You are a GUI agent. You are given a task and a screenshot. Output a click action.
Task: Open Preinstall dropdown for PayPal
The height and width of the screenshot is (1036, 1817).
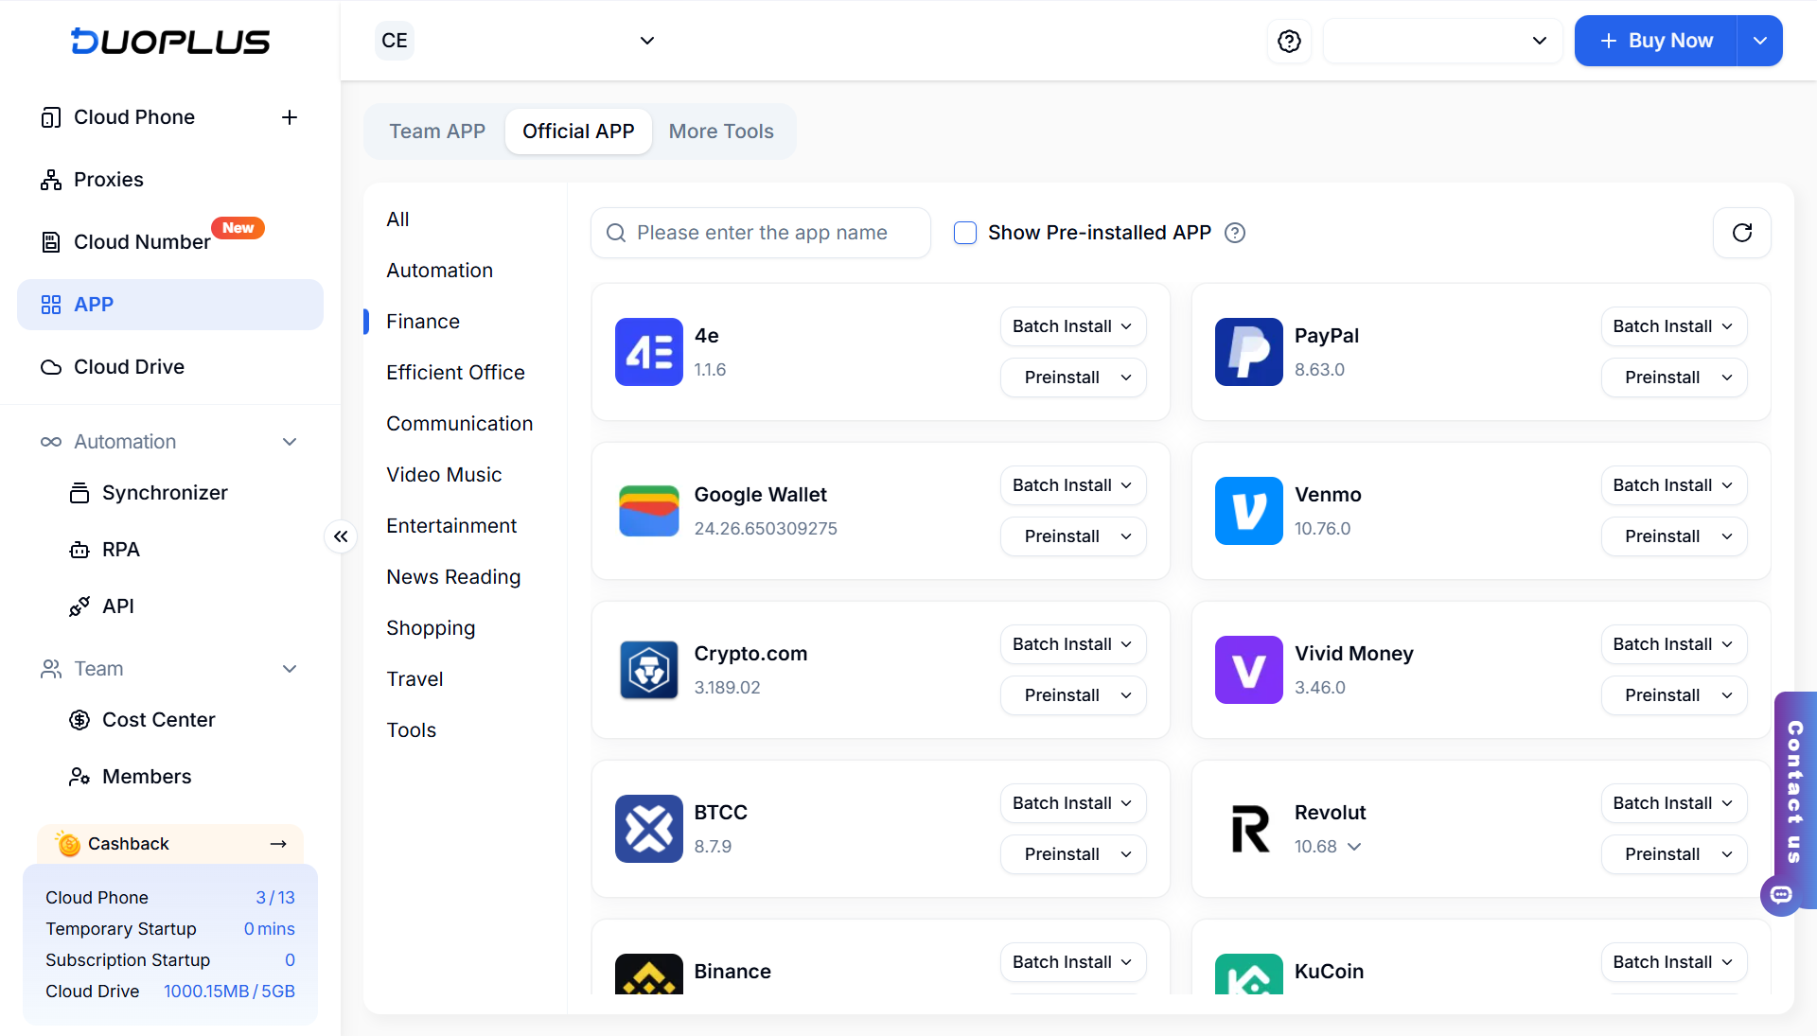pos(1674,378)
